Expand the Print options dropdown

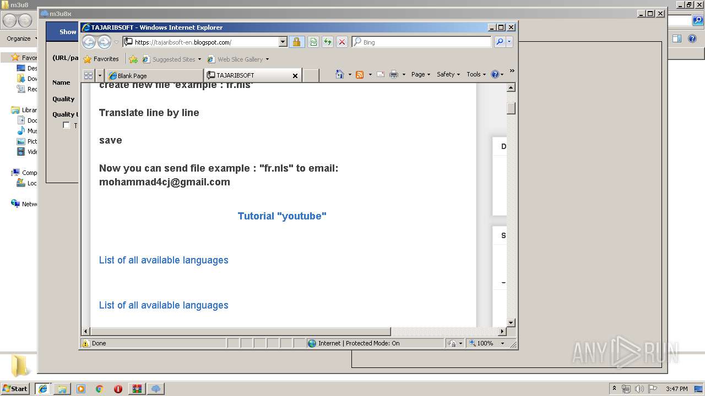pyautogui.click(x=404, y=74)
